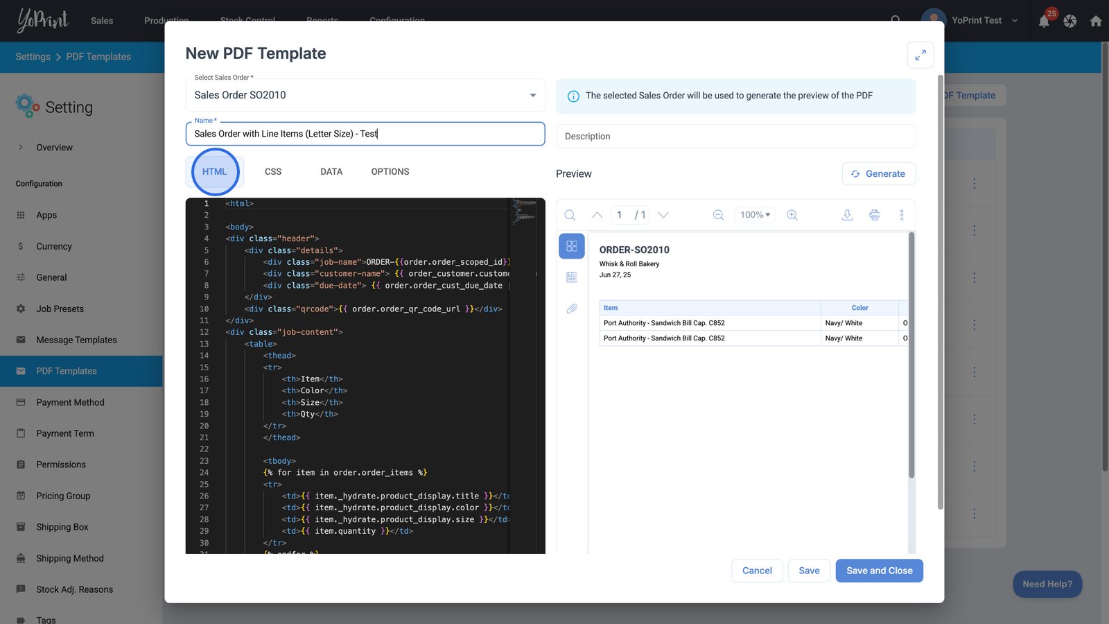The height and width of the screenshot is (624, 1109).
Task: Click the zoom in magnifier icon
Action: [x=792, y=215]
